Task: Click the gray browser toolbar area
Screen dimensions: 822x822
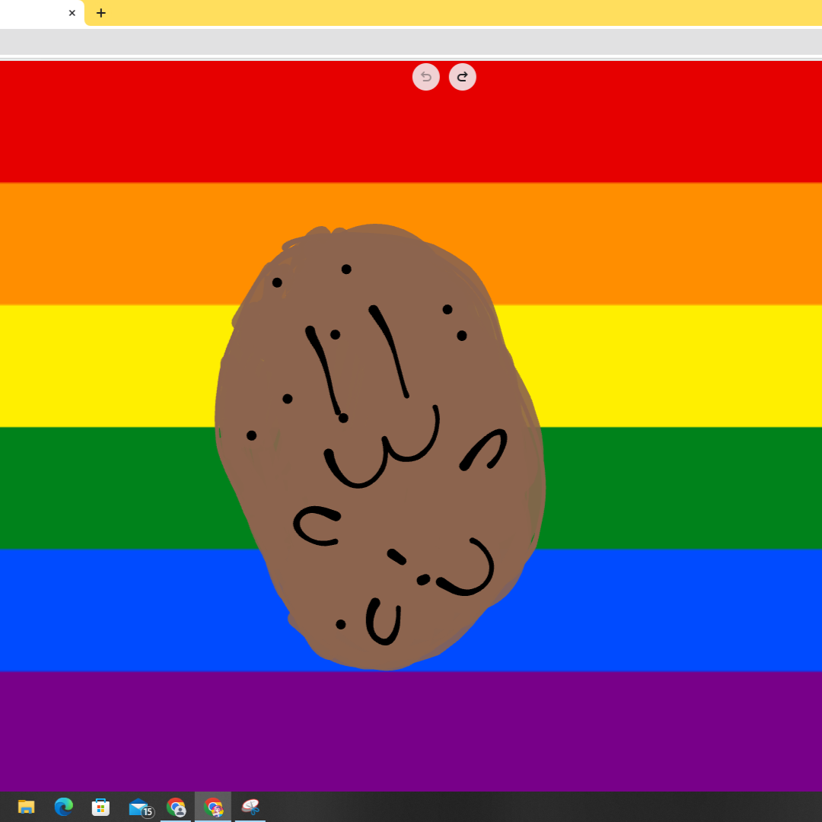Action: (x=411, y=41)
